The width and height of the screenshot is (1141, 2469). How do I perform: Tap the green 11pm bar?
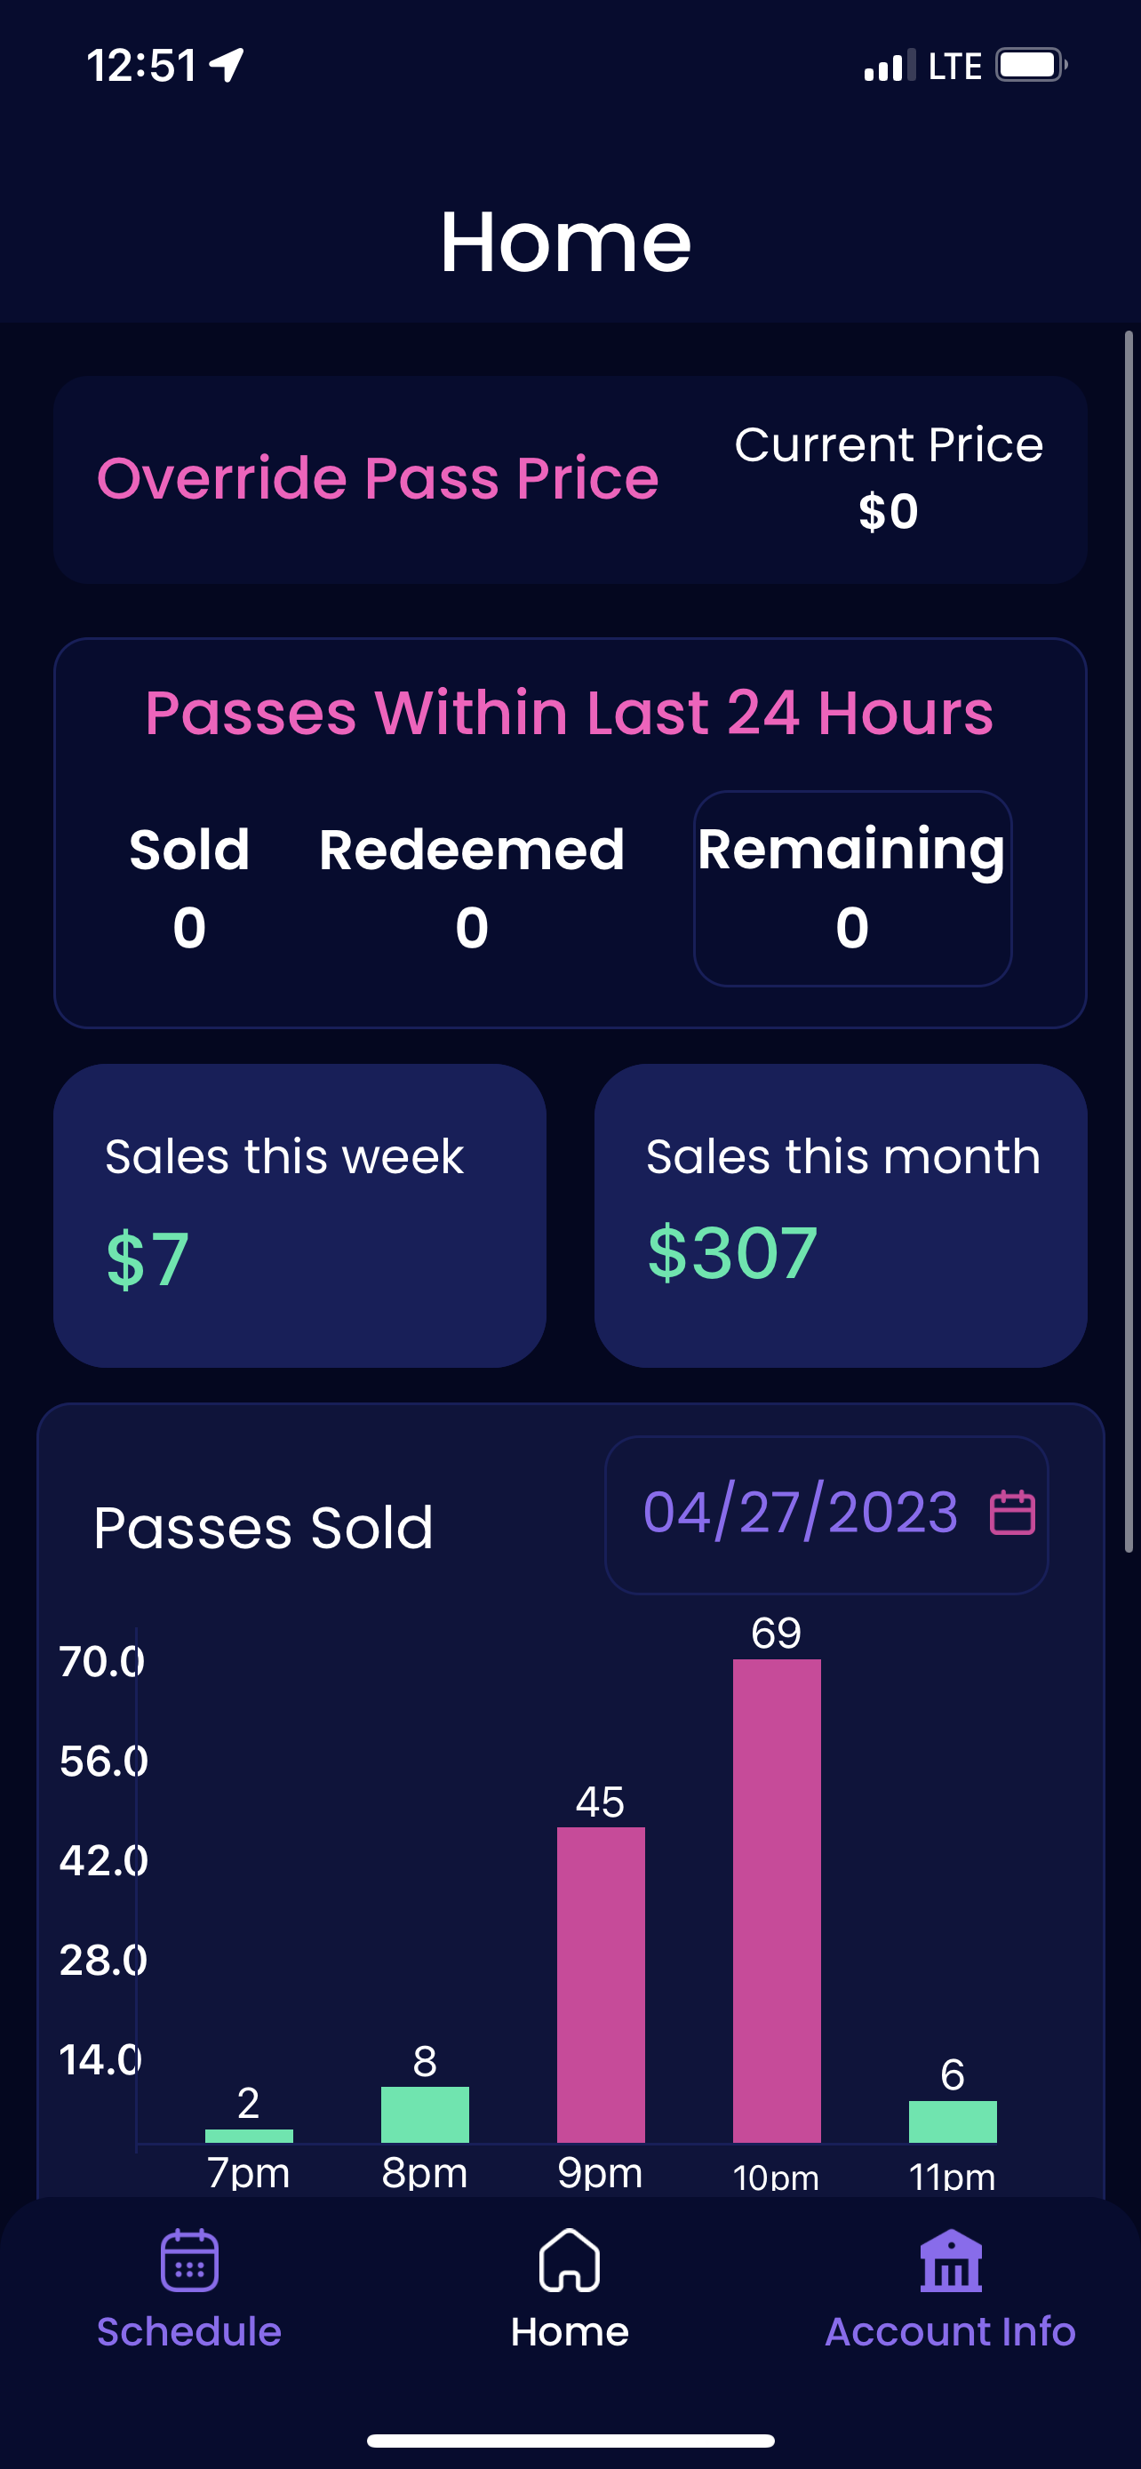coord(953,2121)
